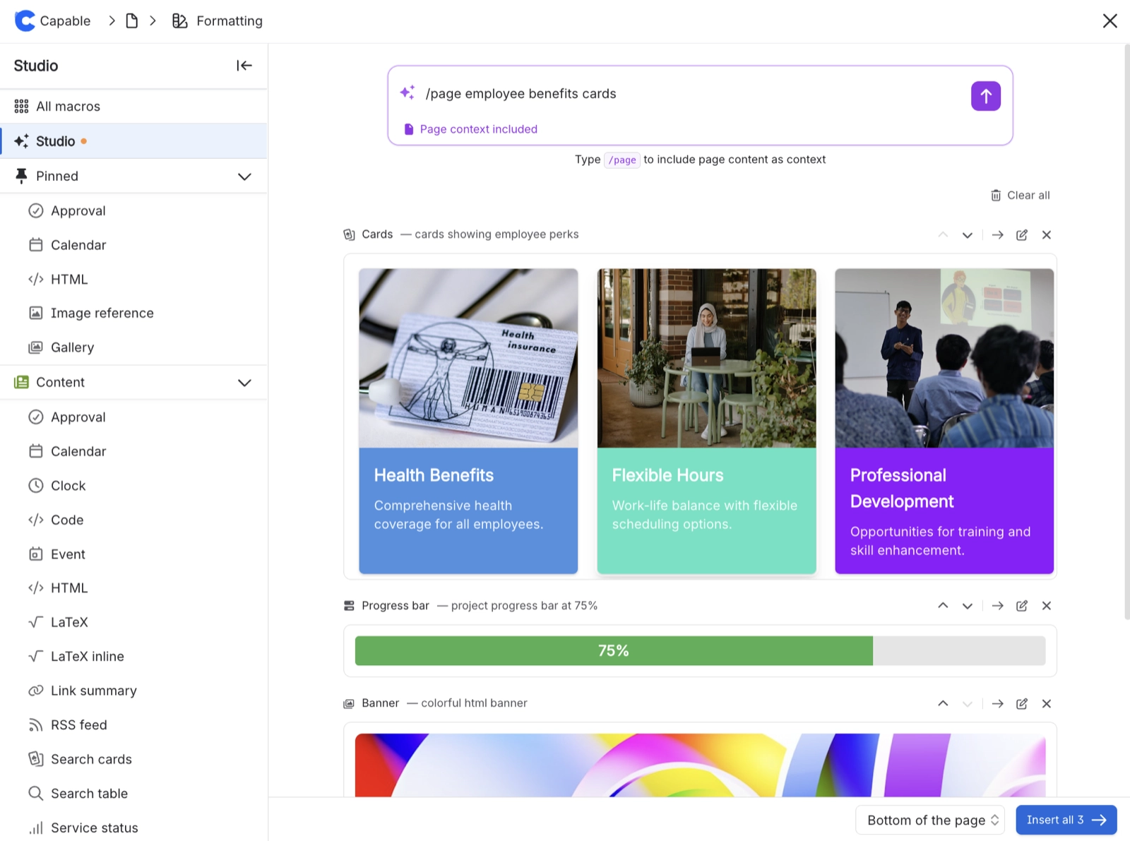Collapse the Pinned section
Screen dimensions: 1130x841
pyautogui.click(x=244, y=177)
